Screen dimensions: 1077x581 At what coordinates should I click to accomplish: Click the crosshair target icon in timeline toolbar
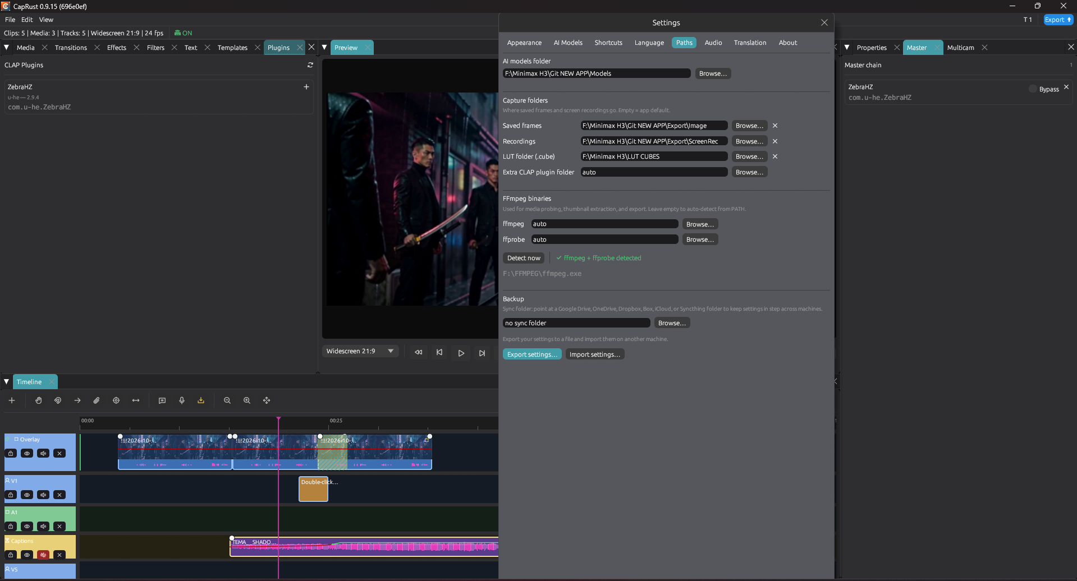116,400
